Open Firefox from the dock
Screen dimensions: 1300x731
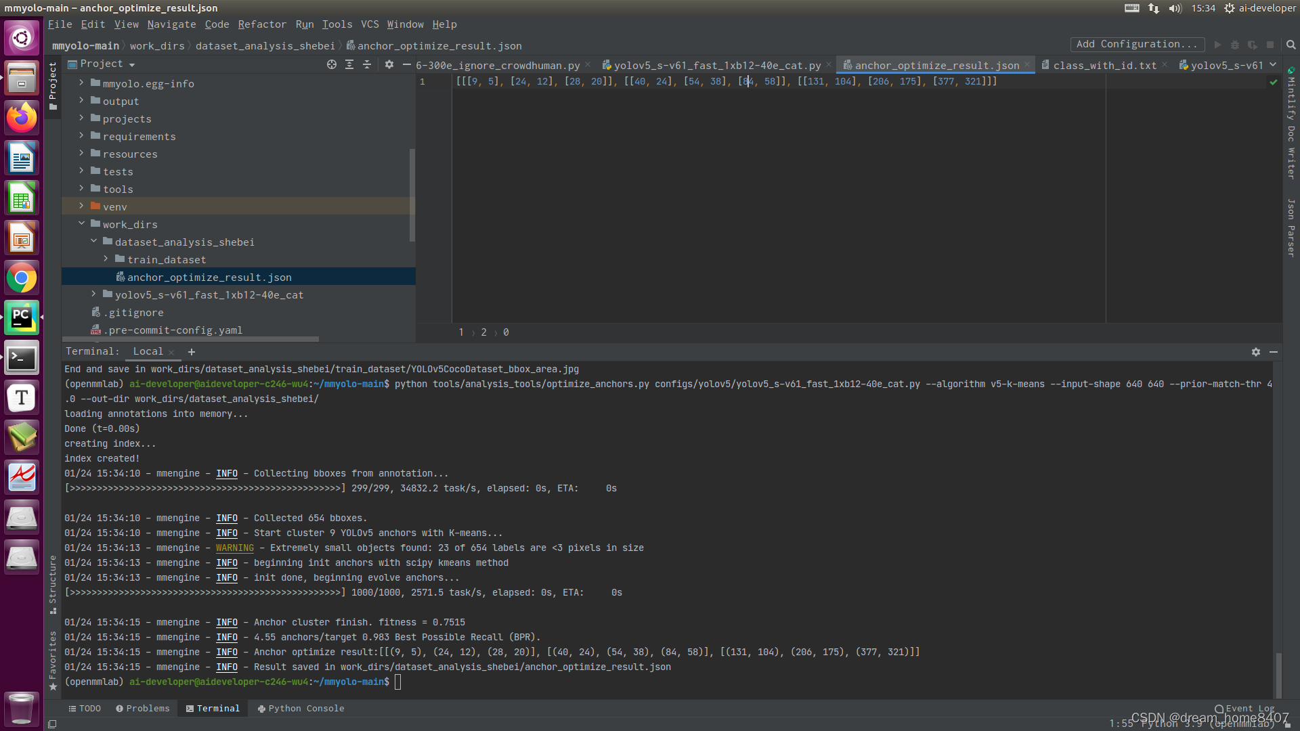(x=22, y=118)
